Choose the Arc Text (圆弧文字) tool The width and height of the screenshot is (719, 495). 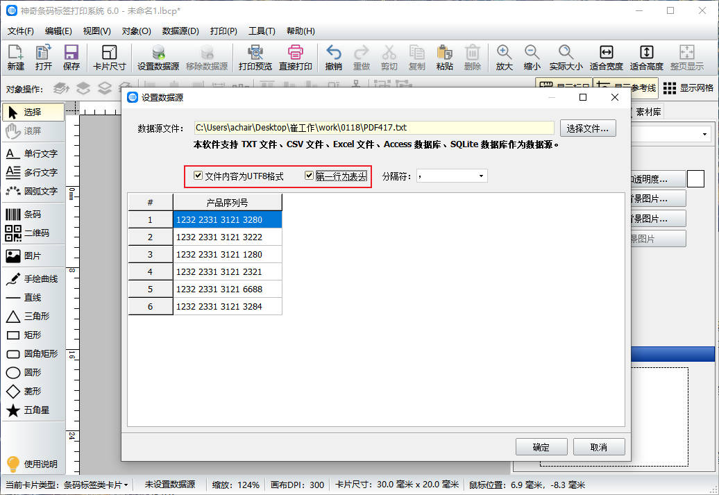(32, 191)
